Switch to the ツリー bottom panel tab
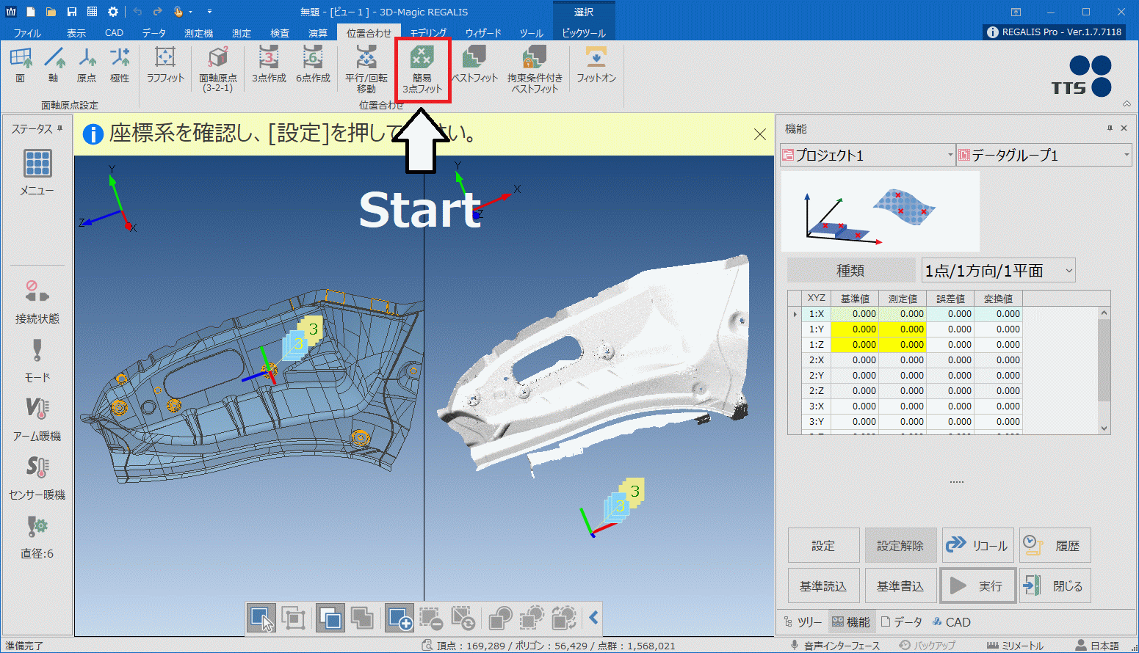This screenshot has height=653, width=1139. tap(803, 622)
